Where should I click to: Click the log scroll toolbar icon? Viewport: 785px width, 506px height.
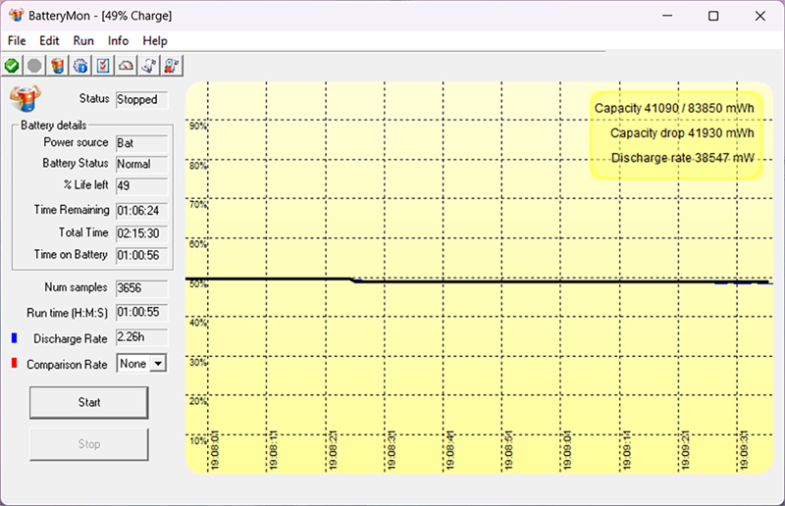point(149,66)
